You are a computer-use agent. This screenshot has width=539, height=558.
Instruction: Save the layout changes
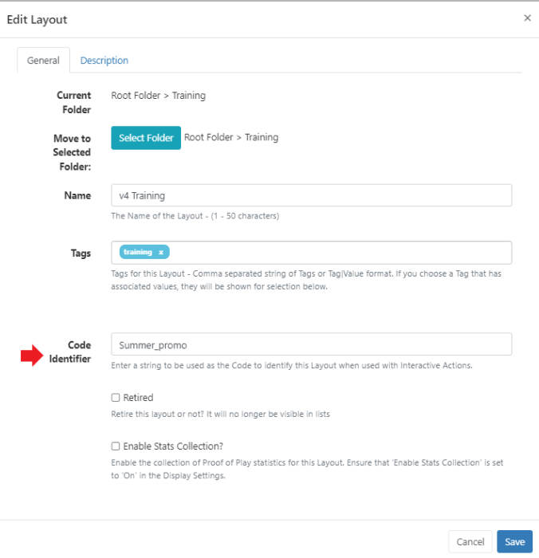pos(514,542)
